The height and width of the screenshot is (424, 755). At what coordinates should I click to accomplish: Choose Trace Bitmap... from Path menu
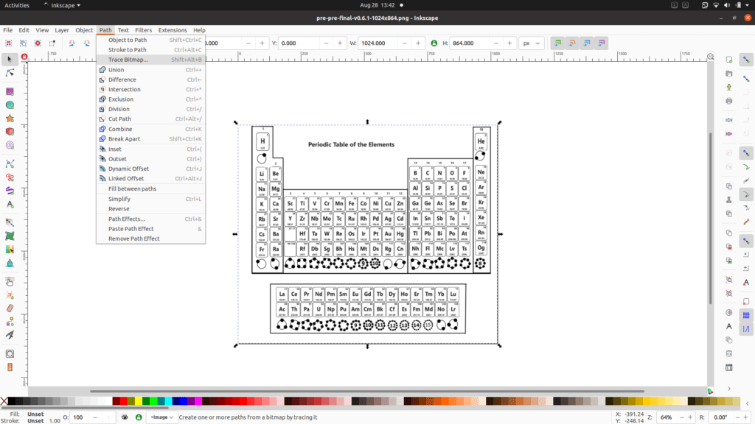pyautogui.click(x=150, y=60)
